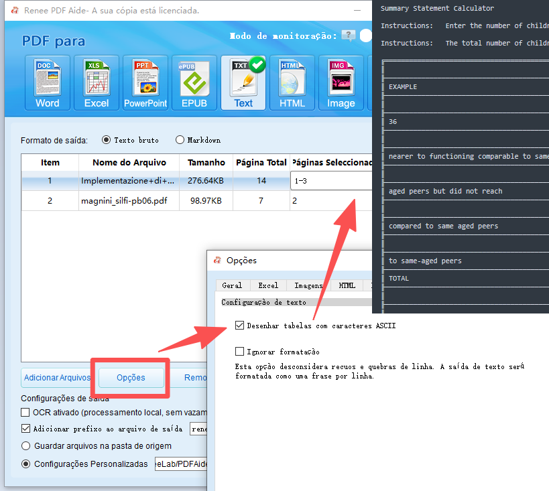Select the Excel conversion icon
The width and height of the screenshot is (549, 491).
(x=96, y=80)
